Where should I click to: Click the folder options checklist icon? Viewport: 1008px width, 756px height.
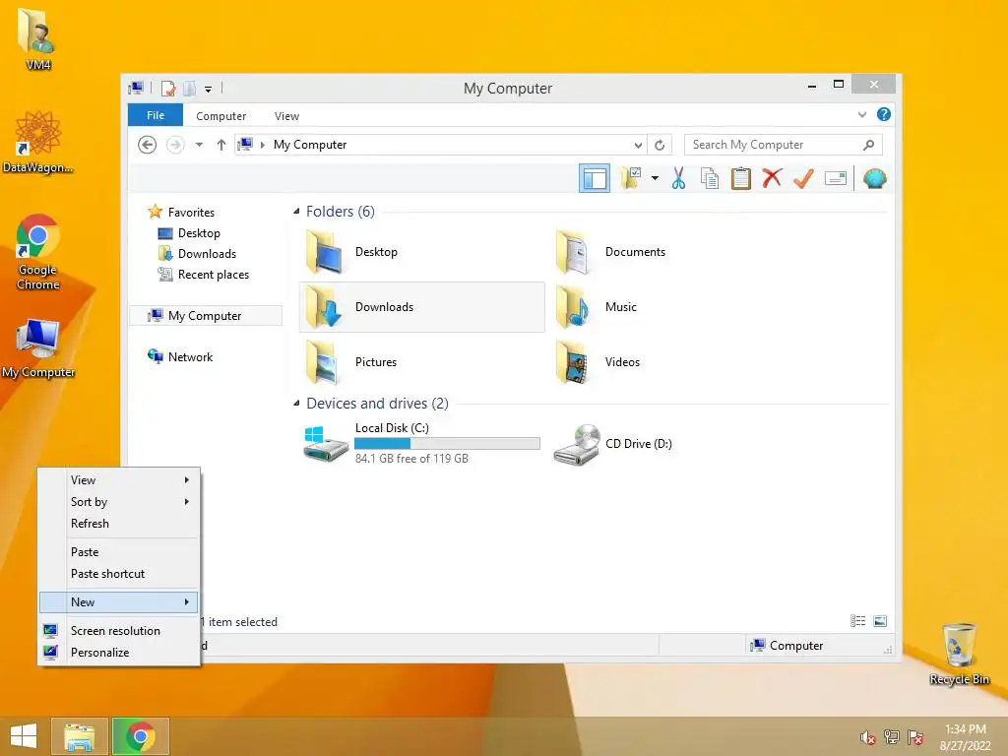pos(631,178)
